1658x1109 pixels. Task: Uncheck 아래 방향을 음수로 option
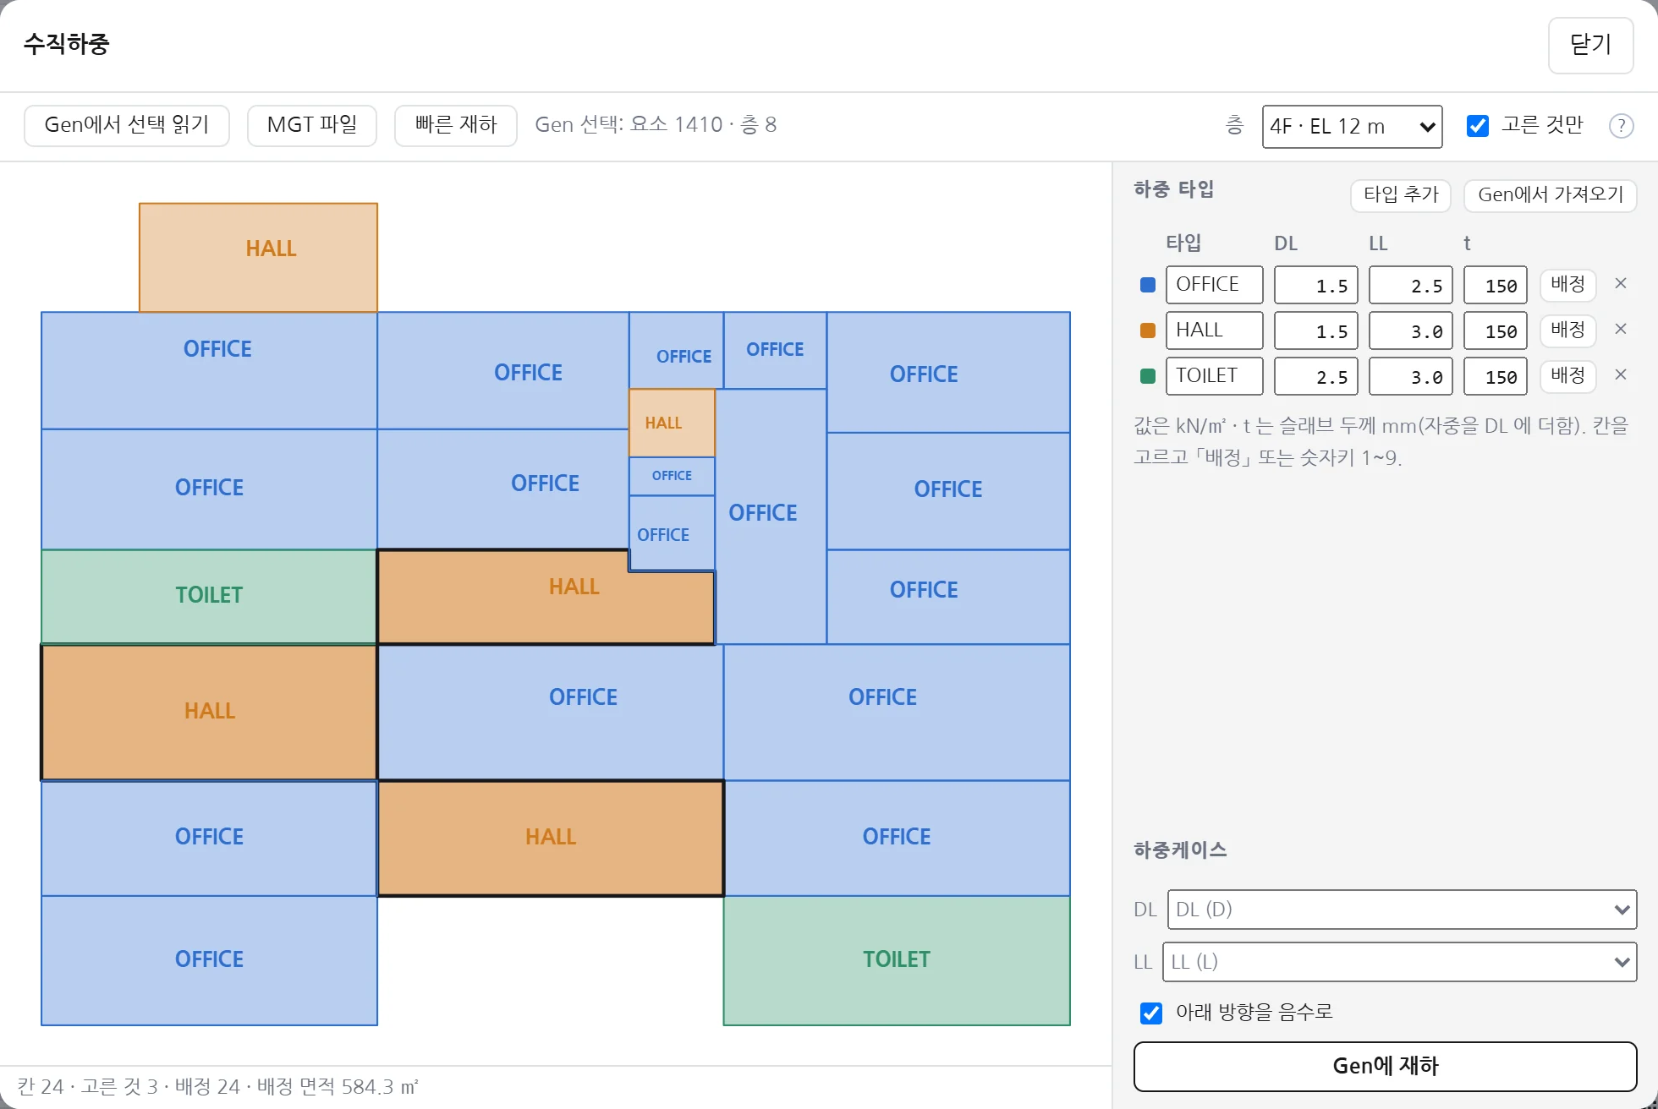(x=1151, y=1013)
